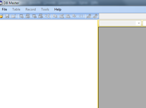This screenshot has width=146, height=108.
Task: Click the wide input field right of toolbar
Action: (122, 16)
